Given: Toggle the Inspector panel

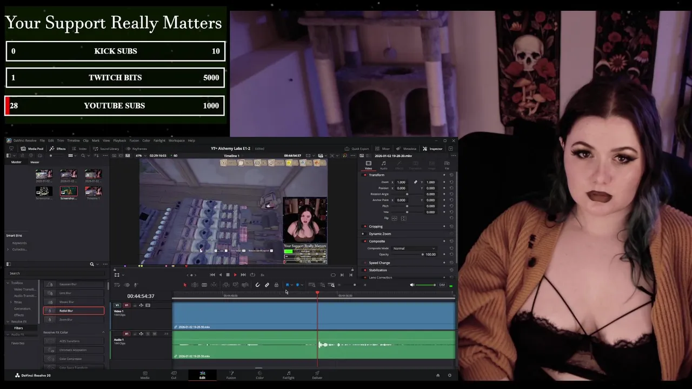Looking at the screenshot, I should [433, 149].
